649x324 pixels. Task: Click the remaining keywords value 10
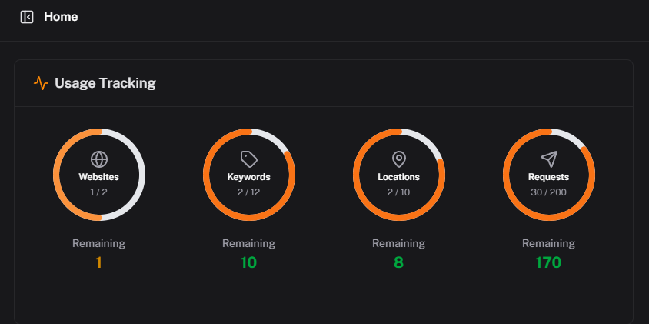pos(248,262)
